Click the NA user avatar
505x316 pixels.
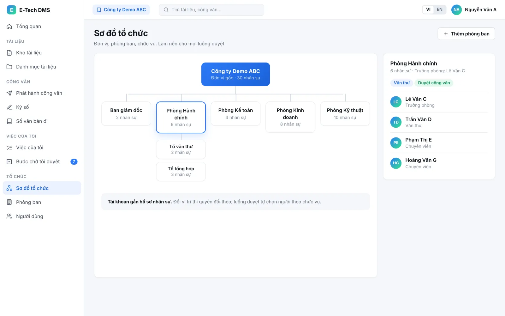click(456, 10)
